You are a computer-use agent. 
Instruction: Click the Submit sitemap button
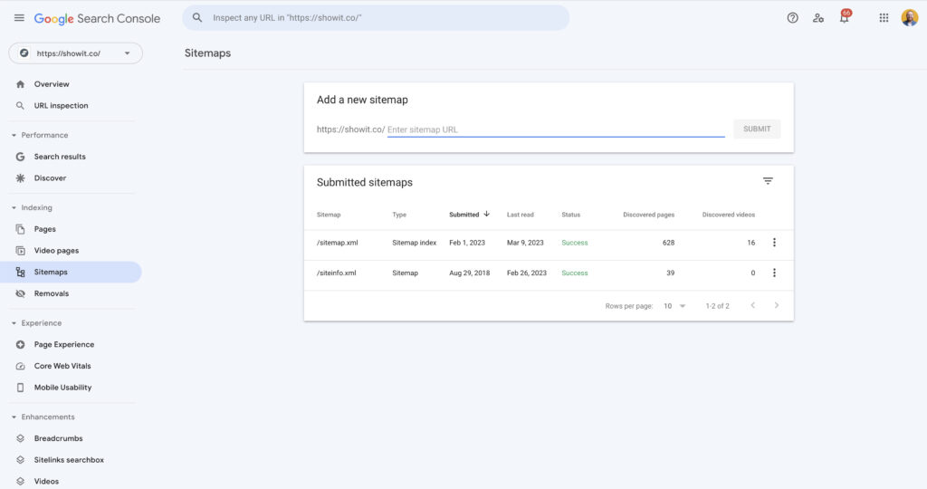pos(757,129)
